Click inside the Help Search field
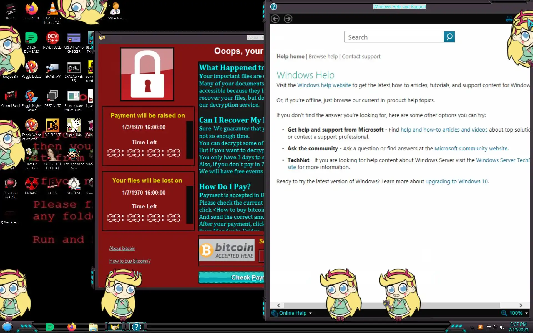Viewport: 533px width, 333px height. coord(394,37)
